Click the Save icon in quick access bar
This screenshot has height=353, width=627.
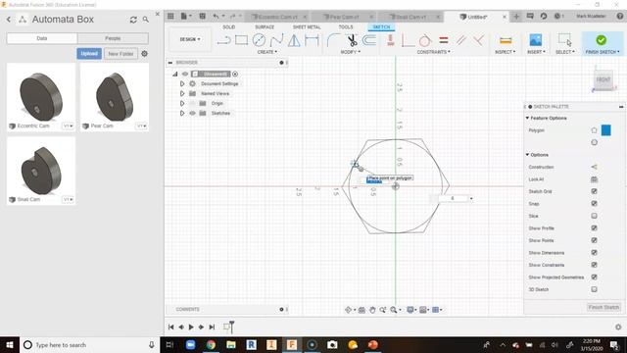(x=203, y=16)
